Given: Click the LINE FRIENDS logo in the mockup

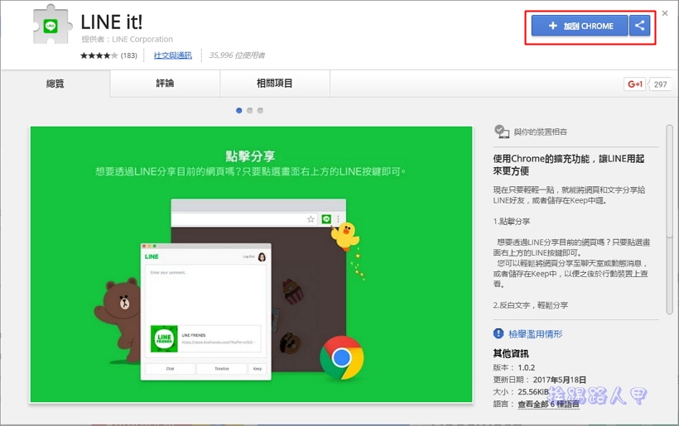Looking at the screenshot, I should pyautogui.click(x=164, y=338).
